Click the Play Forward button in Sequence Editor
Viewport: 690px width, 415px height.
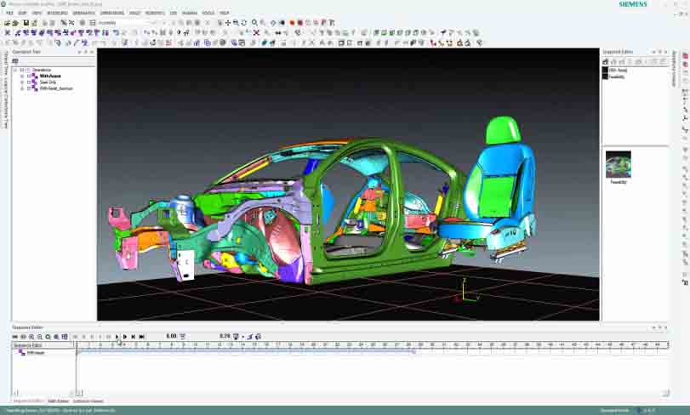tap(125, 337)
